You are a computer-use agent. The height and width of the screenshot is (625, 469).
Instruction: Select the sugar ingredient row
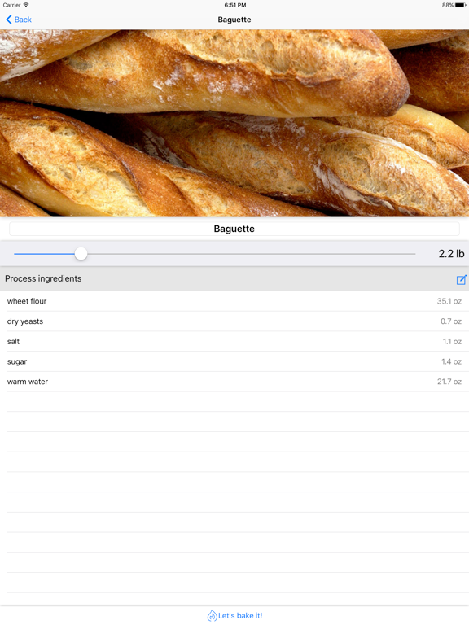click(x=234, y=361)
